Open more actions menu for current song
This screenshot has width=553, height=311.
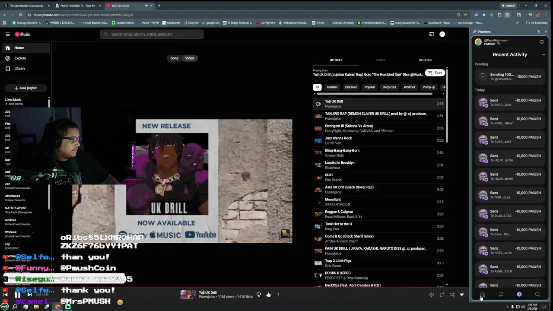tap(278, 295)
